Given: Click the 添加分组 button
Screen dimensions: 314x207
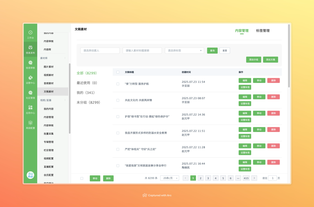Looking at the screenshot, I should point(254,60).
